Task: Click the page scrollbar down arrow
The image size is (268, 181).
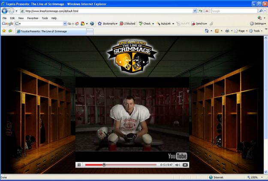Action: pyautogui.click(x=266, y=172)
